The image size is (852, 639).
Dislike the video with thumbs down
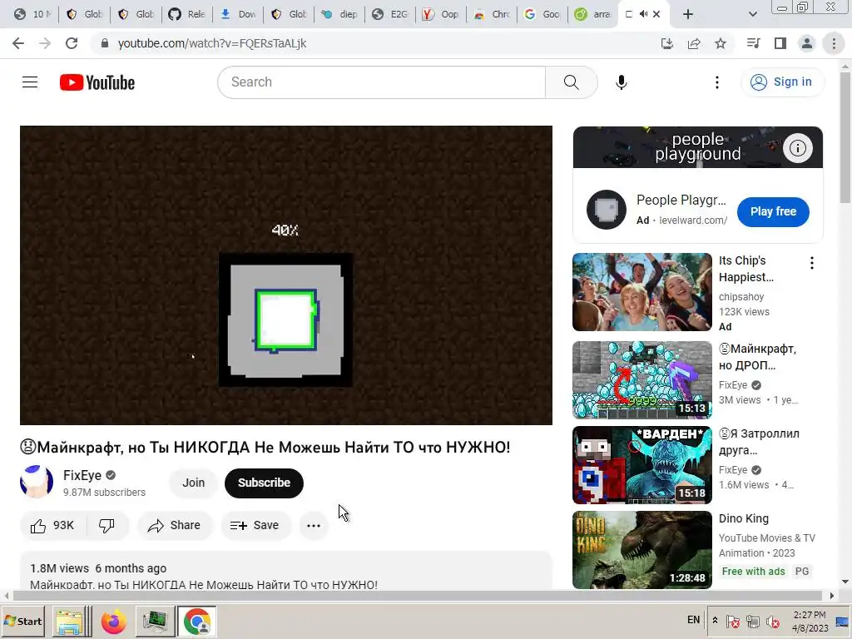pyautogui.click(x=107, y=526)
